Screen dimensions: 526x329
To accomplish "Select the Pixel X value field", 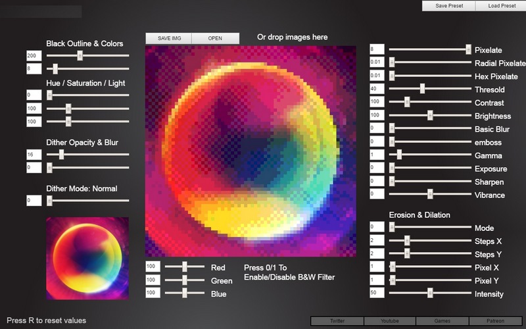I will click(377, 266).
